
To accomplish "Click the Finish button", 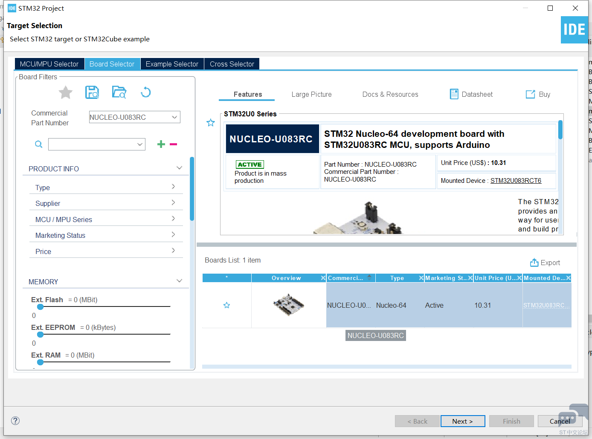I will (x=511, y=421).
